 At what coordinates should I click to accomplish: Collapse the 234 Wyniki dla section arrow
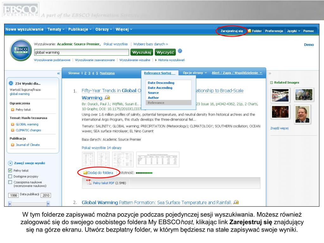tap(11, 83)
